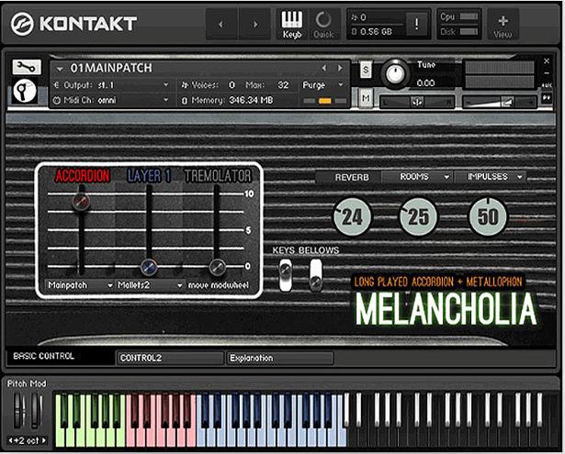
Task: Open the Quick load browser
Action: pos(323,25)
